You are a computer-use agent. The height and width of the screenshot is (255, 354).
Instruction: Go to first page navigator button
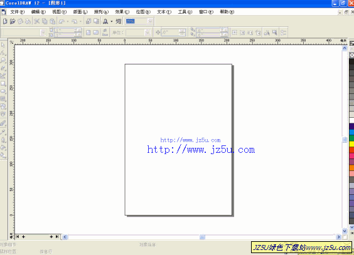click(x=18, y=237)
